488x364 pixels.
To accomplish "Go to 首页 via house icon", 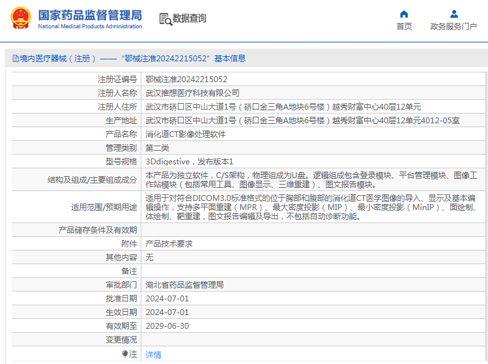I will 404,14.
